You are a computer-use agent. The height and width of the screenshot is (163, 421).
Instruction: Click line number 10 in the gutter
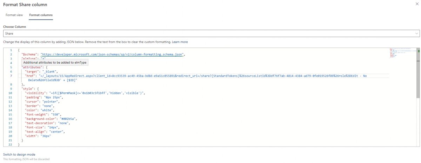coord(11,93)
